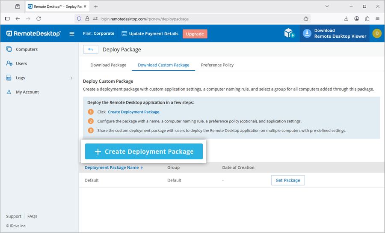Click the hamburger menu icon beside the logo
This screenshot has width=385, height=233.
pyautogui.click(x=72, y=34)
